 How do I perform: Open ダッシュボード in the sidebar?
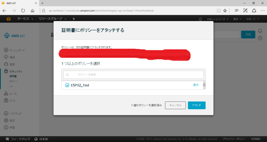(x=15, y=50)
